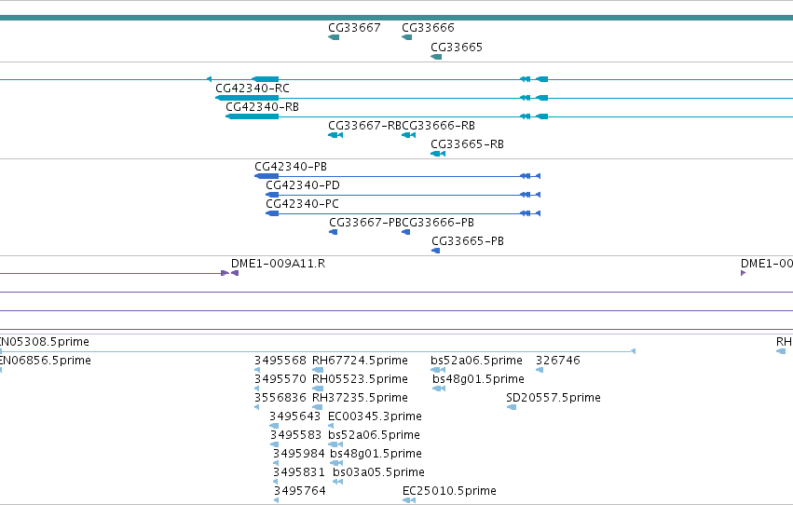The height and width of the screenshot is (505, 793).
Task: Select the purple arrow glyph under DME1-009A11.R
Action: click(x=235, y=273)
